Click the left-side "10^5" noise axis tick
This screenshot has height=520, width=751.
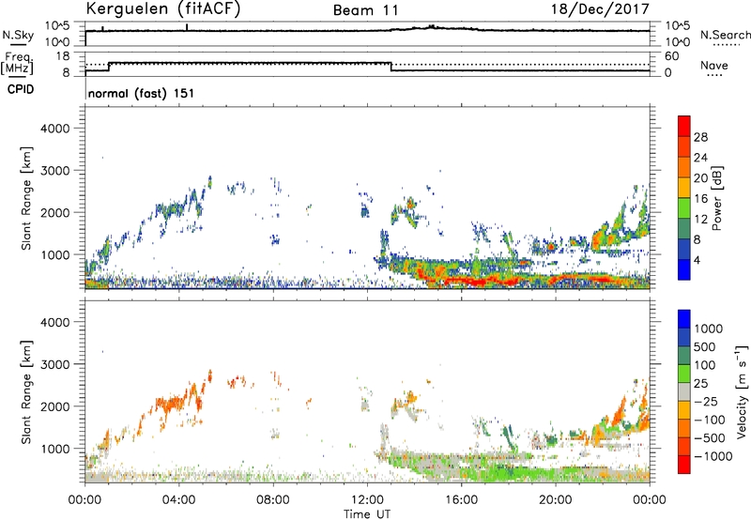click(x=57, y=25)
